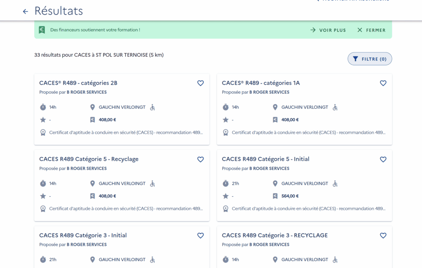Open the CACES® R489 - catégories 1A title

(261, 83)
